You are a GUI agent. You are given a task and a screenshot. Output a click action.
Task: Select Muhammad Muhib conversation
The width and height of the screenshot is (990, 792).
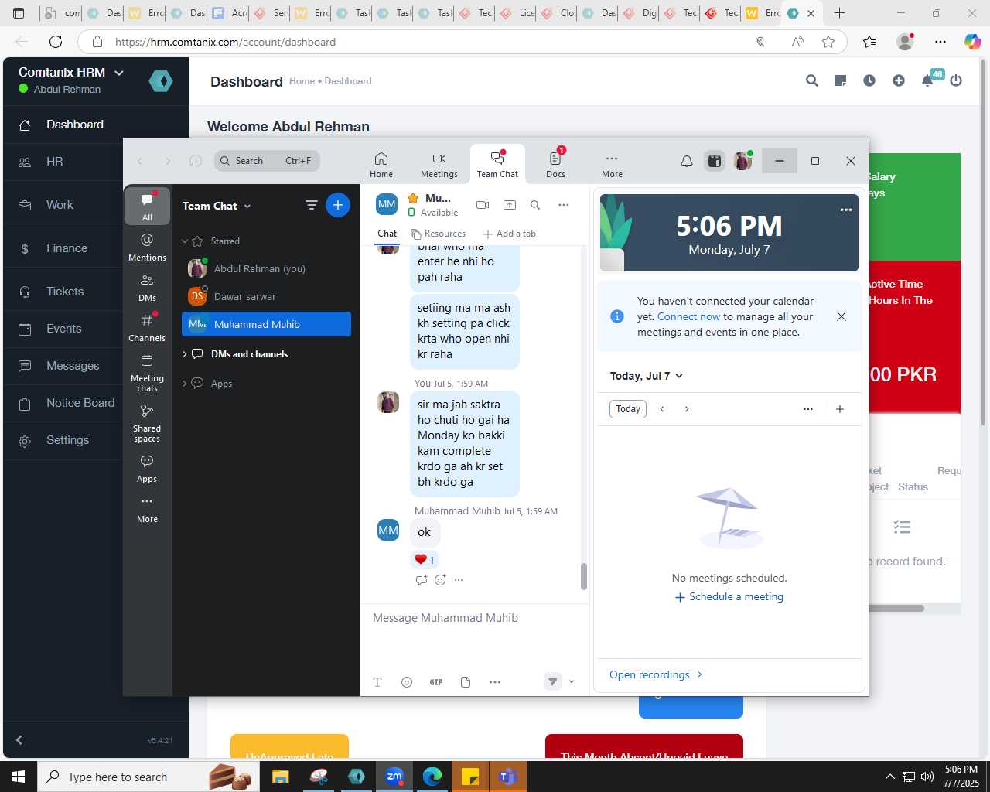coord(266,324)
